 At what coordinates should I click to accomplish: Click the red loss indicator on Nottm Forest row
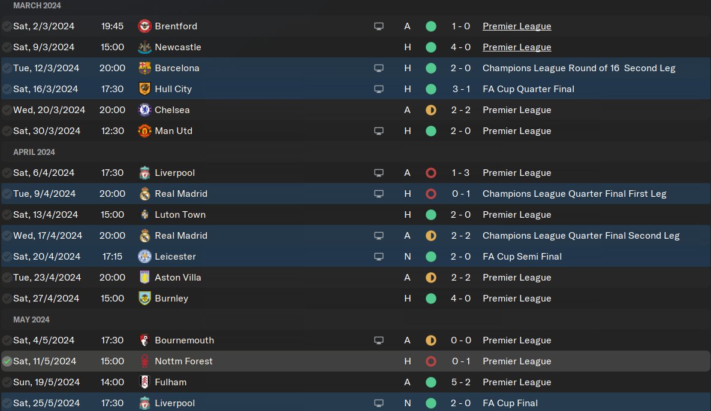pyautogui.click(x=430, y=361)
